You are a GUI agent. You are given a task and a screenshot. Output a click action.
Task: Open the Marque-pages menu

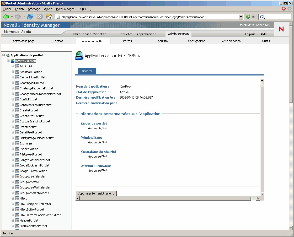coord(65,9)
